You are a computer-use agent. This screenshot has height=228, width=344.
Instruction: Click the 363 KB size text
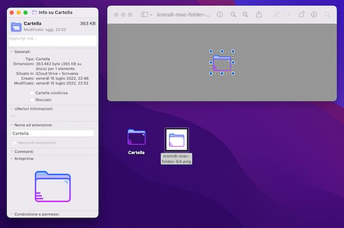tap(88, 24)
